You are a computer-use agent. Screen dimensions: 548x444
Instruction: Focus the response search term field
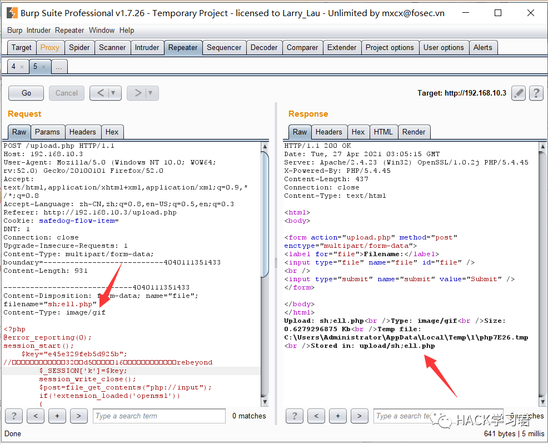(x=439, y=416)
